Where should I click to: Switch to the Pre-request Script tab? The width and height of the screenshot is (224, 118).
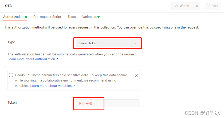tap(47, 17)
